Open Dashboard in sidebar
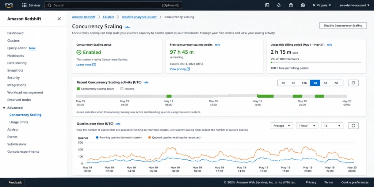This screenshot has width=374, height=187. 15,33
